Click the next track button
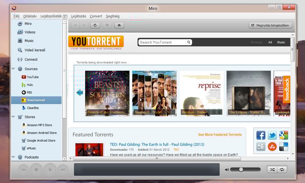The image size is (305, 183). pyautogui.click(x=63, y=170)
